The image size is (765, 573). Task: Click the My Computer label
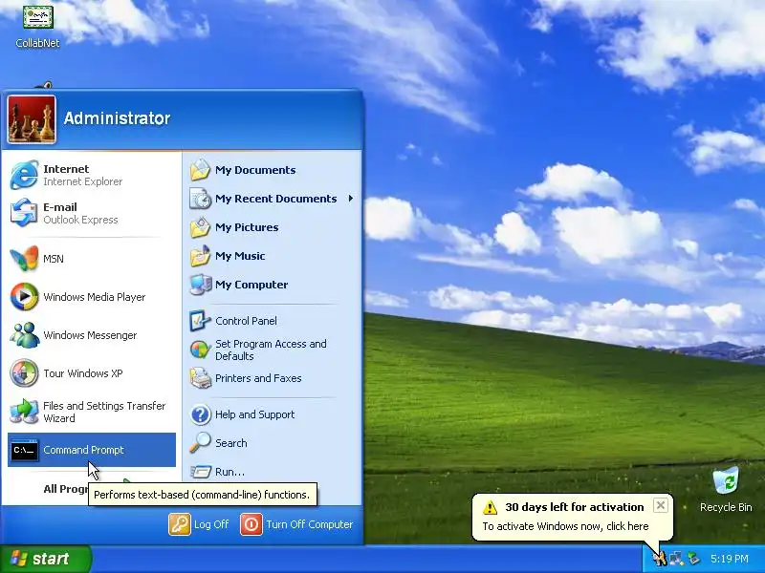(251, 285)
